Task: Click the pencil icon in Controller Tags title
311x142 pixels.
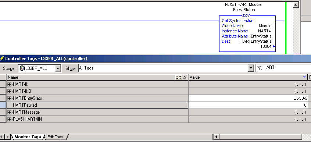Action: click(x=2, y=58)
